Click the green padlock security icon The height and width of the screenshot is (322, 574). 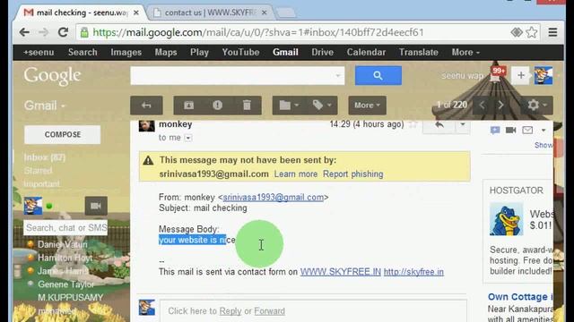coord(84,32)
